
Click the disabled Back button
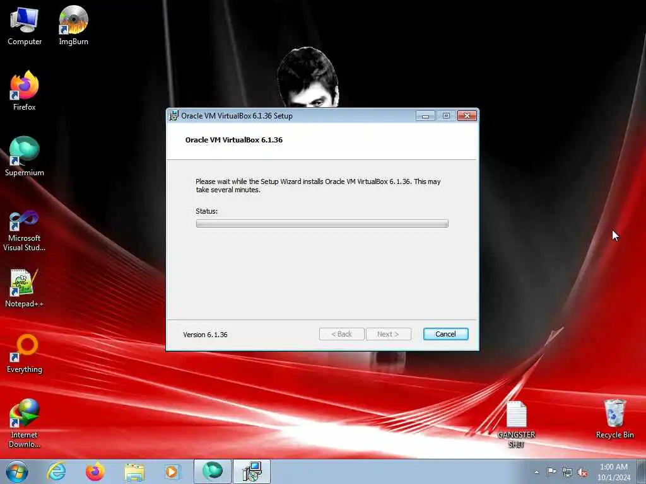pyautogui.click(x=341, y=334)
